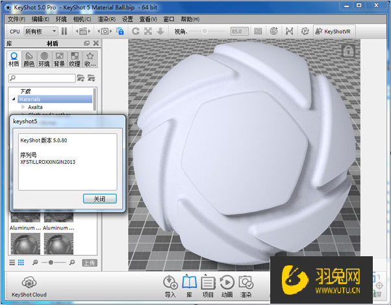
Task: Select the Materials folder row
Action: click(x=55, y=99)
